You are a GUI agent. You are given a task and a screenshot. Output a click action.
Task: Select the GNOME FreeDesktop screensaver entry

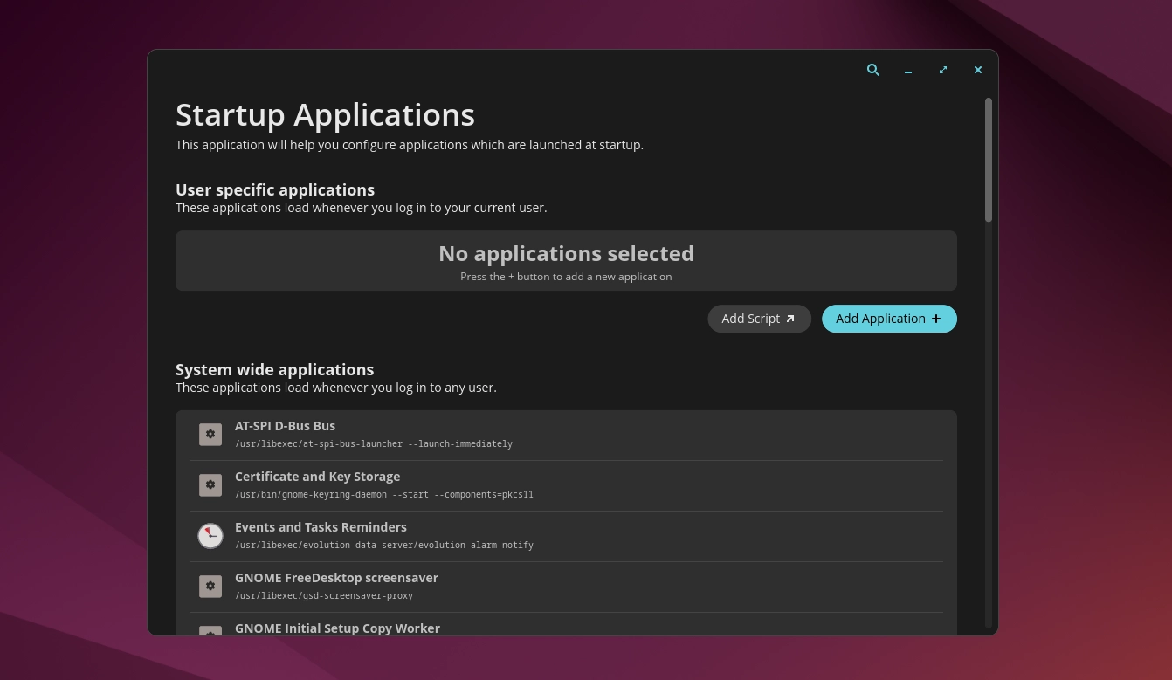click(x=566, y=586)
